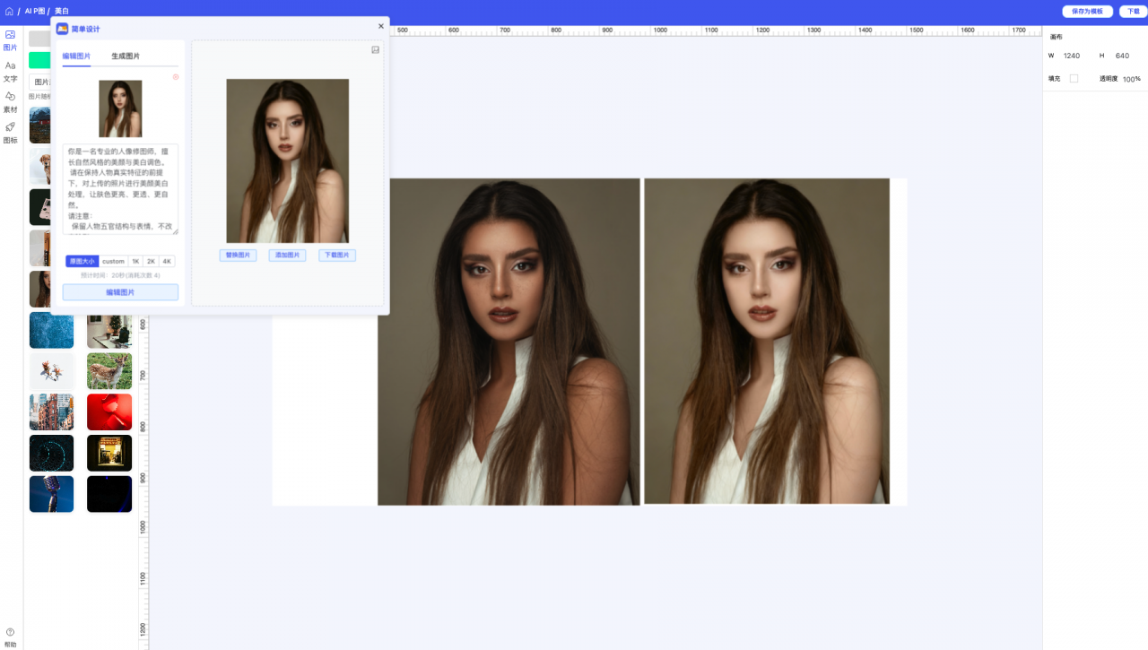The image size is (1148, 650).
Task: Select the custom size option
Action: click(x=113, y=262)
